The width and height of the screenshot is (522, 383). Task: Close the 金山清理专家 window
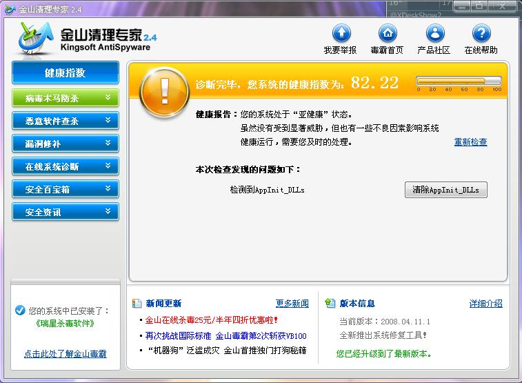pyautogui.click(x=503, y=6)
